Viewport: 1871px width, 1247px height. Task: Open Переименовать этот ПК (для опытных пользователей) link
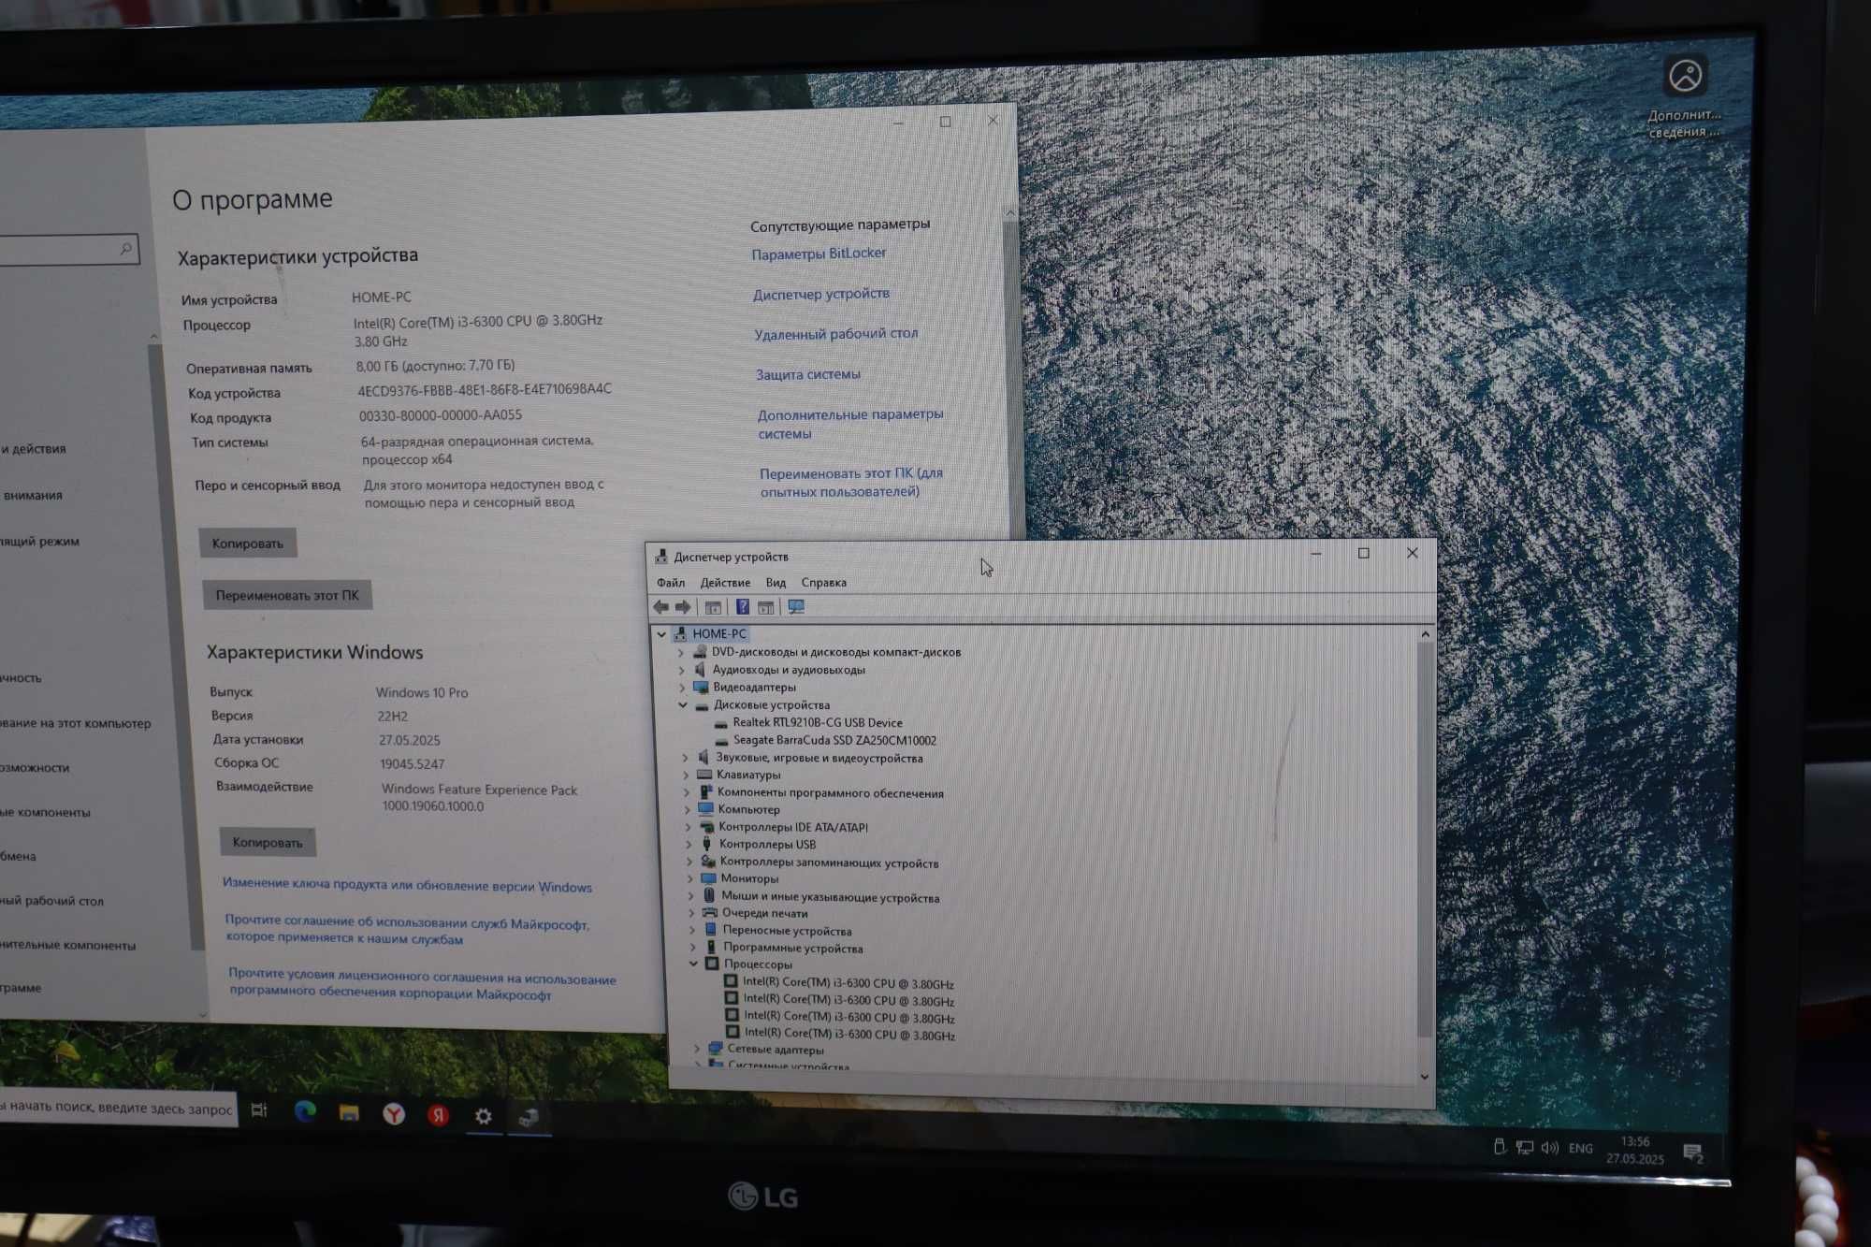851,482
